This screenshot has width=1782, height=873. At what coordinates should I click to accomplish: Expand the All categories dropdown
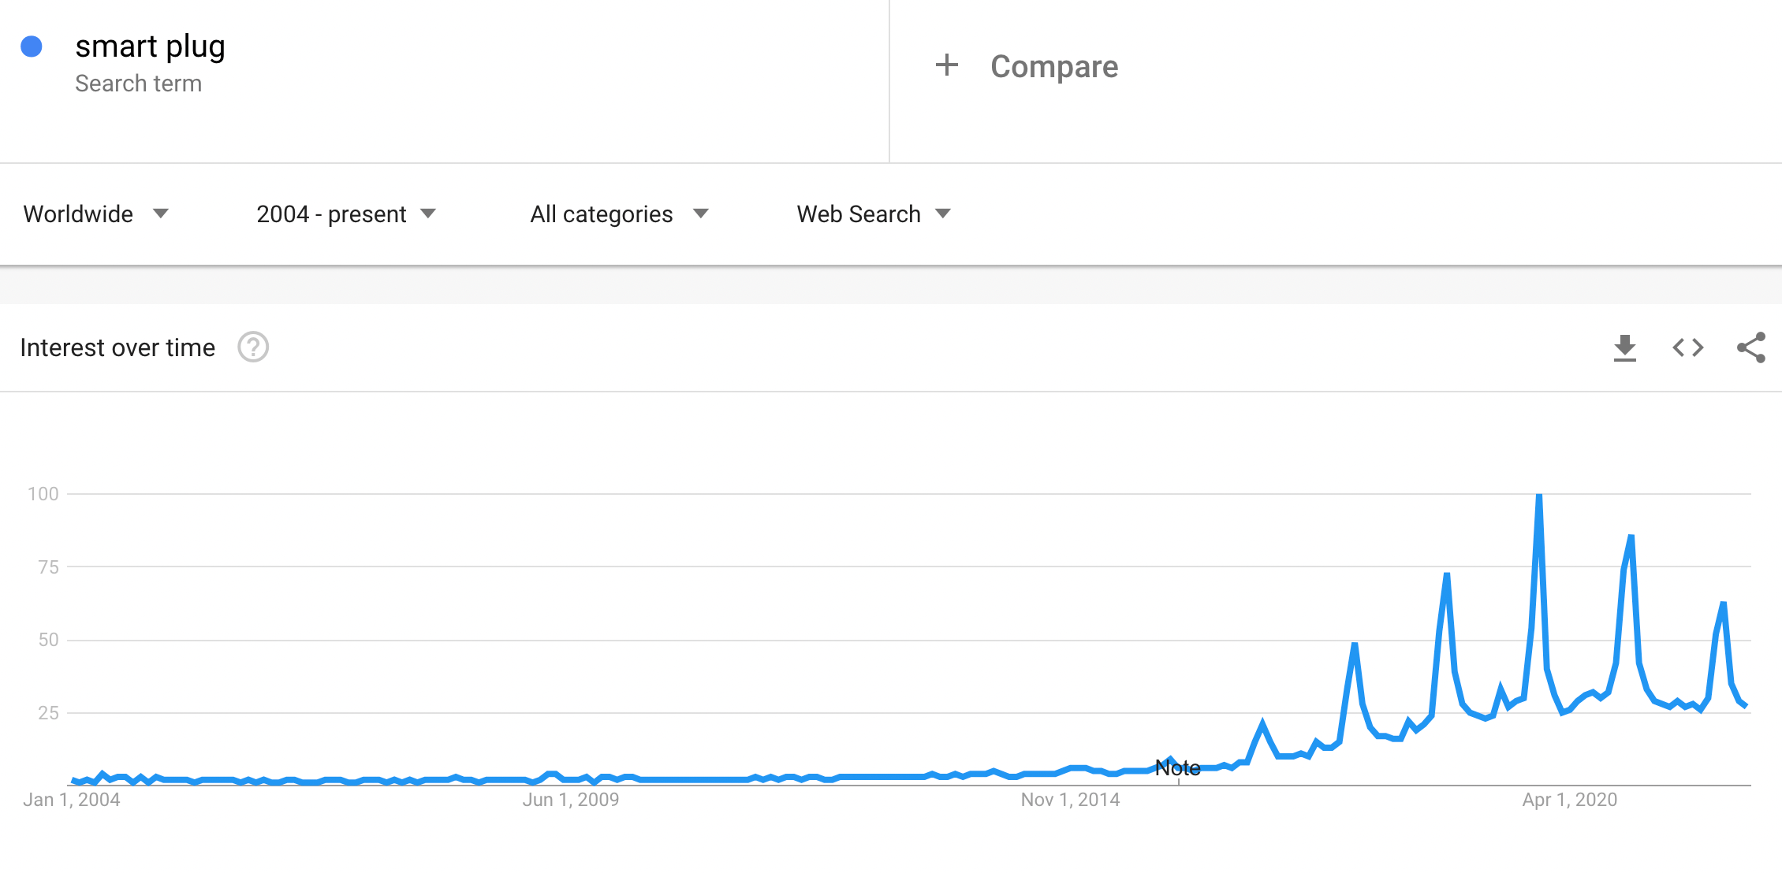[620, 214]
